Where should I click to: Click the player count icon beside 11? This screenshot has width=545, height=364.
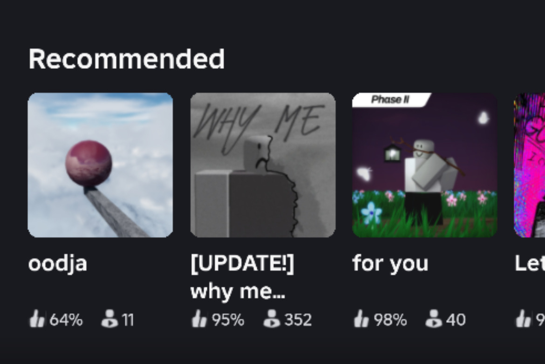109,318
